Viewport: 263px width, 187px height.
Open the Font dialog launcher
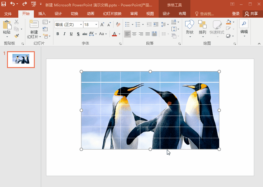[120, 44]
